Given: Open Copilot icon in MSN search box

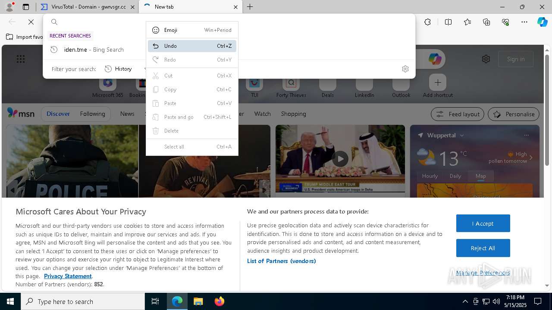Looking at the screenshot, I should 435,59.
